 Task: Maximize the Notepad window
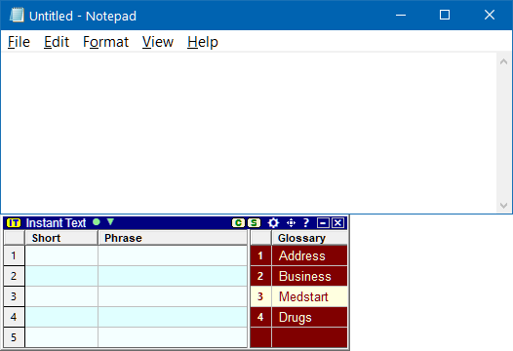point(445,15)
